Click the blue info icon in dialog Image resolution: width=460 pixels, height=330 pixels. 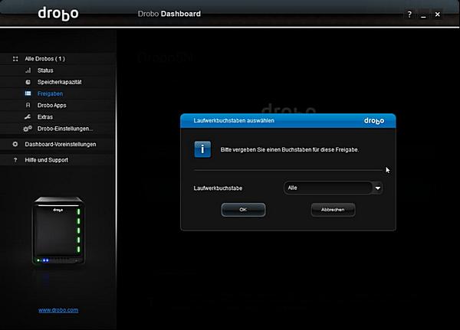[x=202, y=149]
